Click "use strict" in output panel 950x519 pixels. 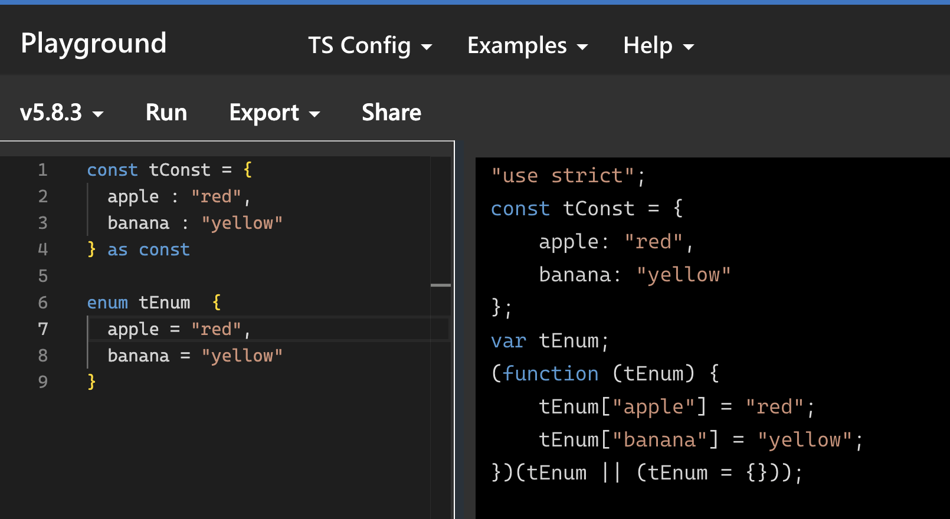(562, 176)
